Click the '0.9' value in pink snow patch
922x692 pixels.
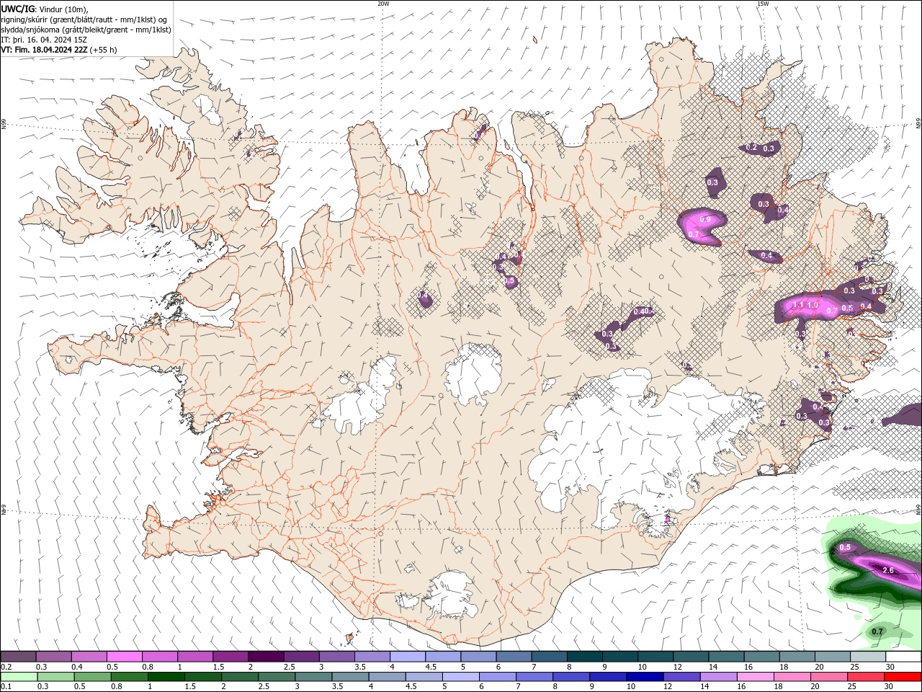coord(705,220)
